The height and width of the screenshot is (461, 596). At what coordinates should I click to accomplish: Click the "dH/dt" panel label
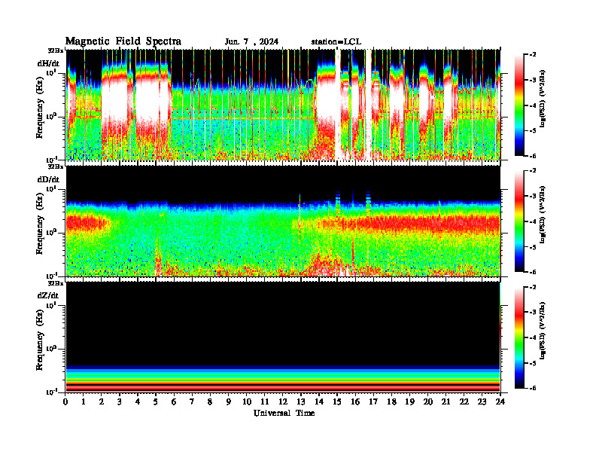pos(48,62)
